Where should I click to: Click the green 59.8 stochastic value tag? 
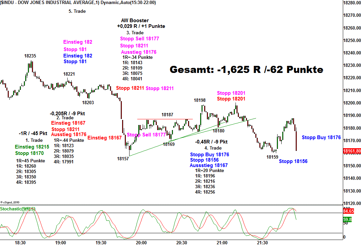(x=347, y=220)
